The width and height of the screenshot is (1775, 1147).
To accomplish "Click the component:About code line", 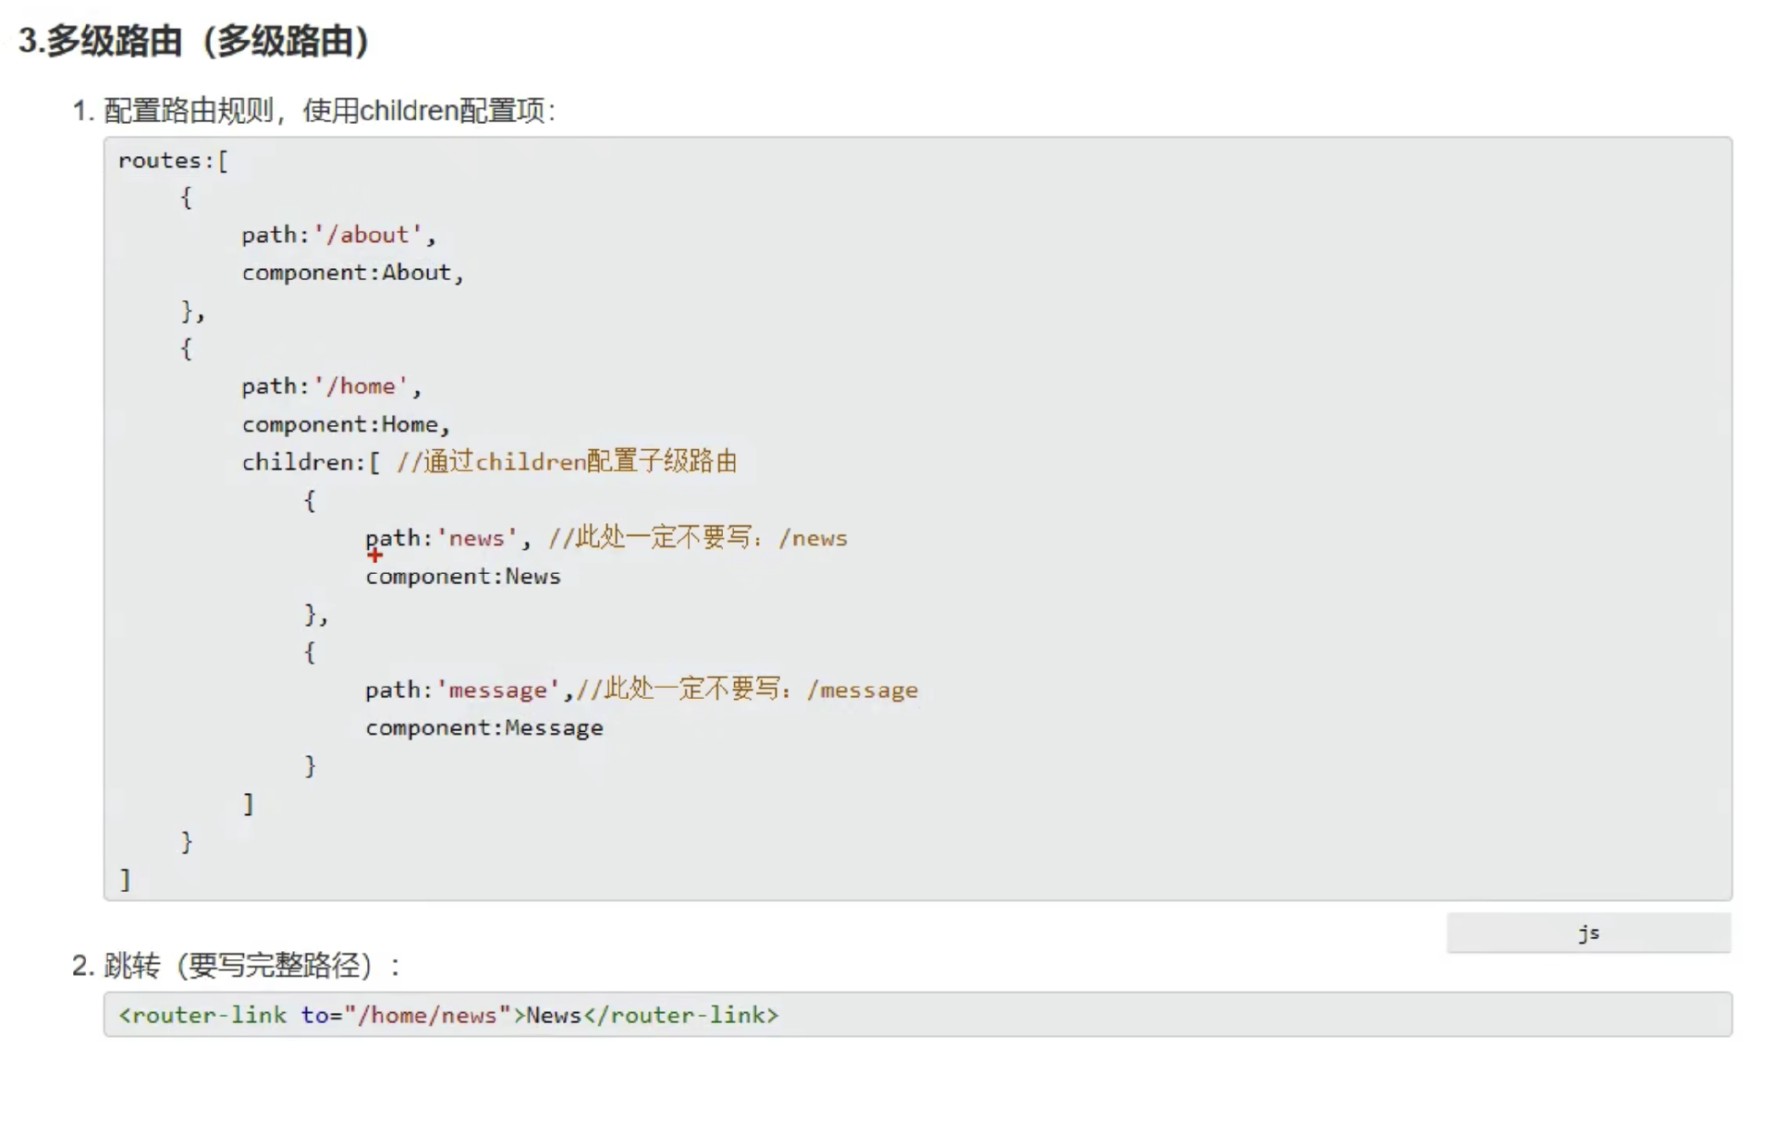I will pyautogui.click(x=351, y=273).
